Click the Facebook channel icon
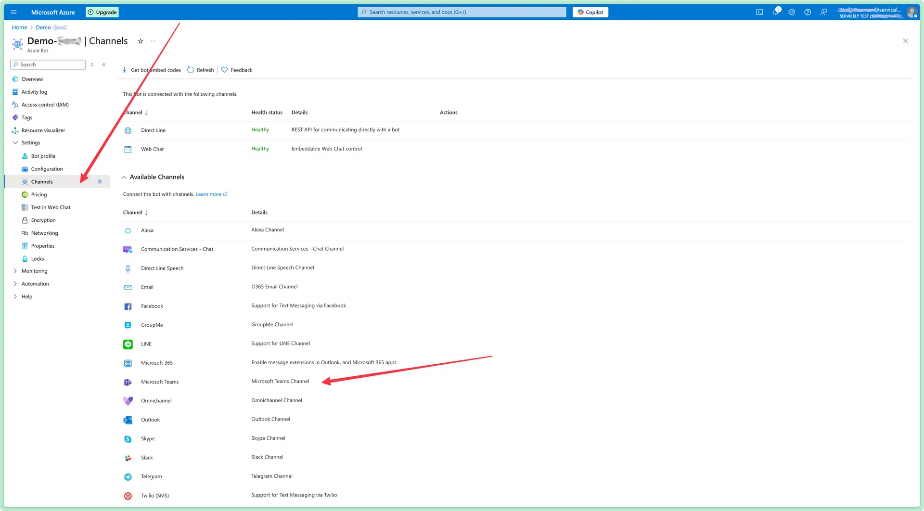 click(x=128, y=307)
